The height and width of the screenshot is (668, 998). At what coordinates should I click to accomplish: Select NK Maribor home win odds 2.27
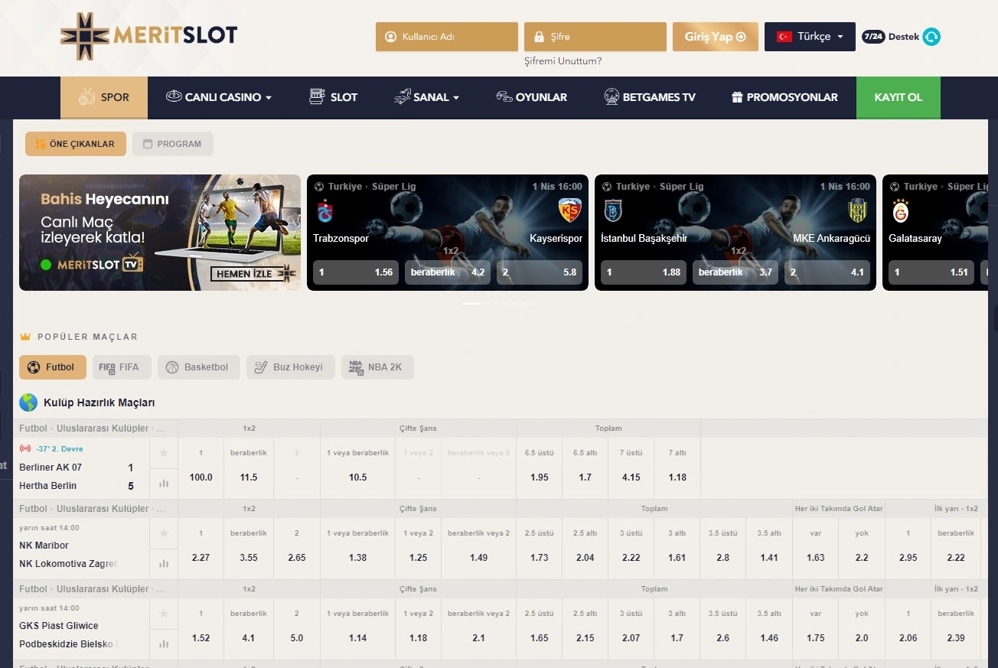(x=201, y=549)
